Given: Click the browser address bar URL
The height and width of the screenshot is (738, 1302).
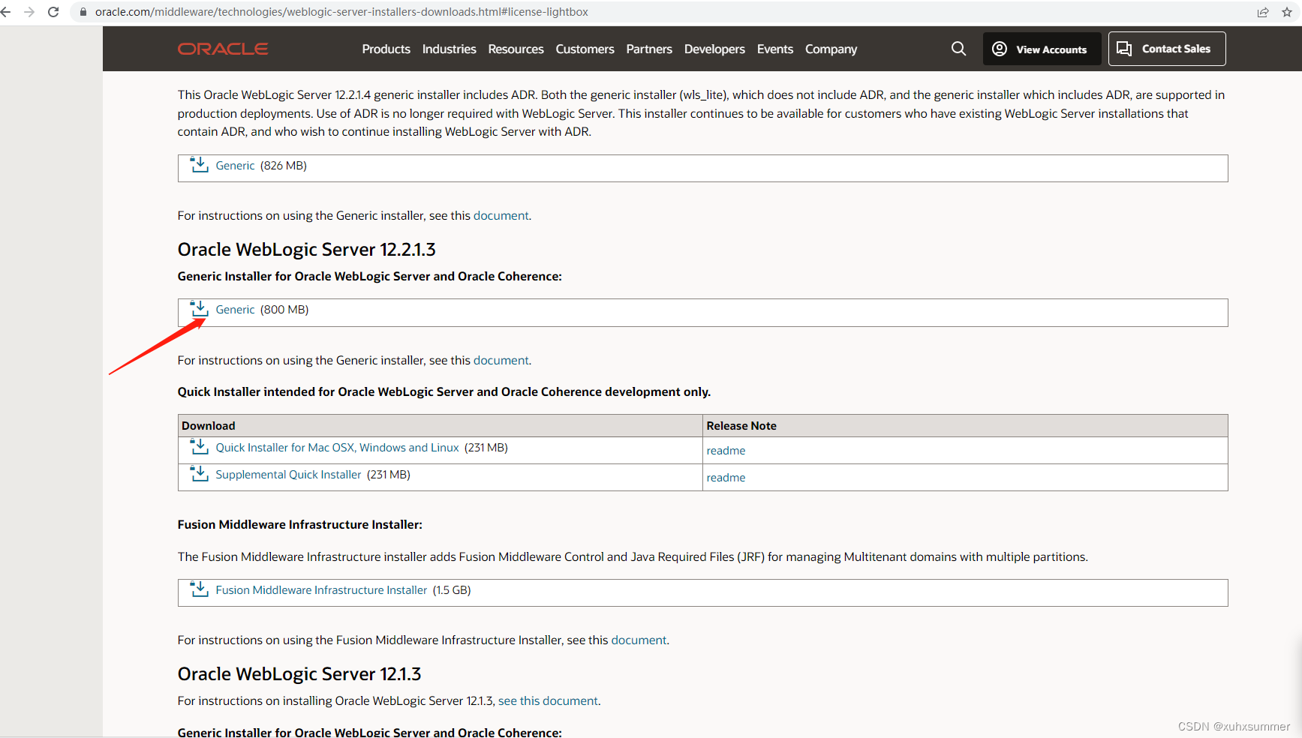Looking at the screenshot, I should coord(341,12).
